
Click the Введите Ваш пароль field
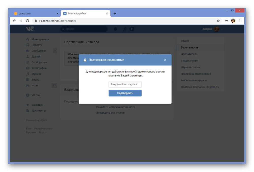point(125,85)
